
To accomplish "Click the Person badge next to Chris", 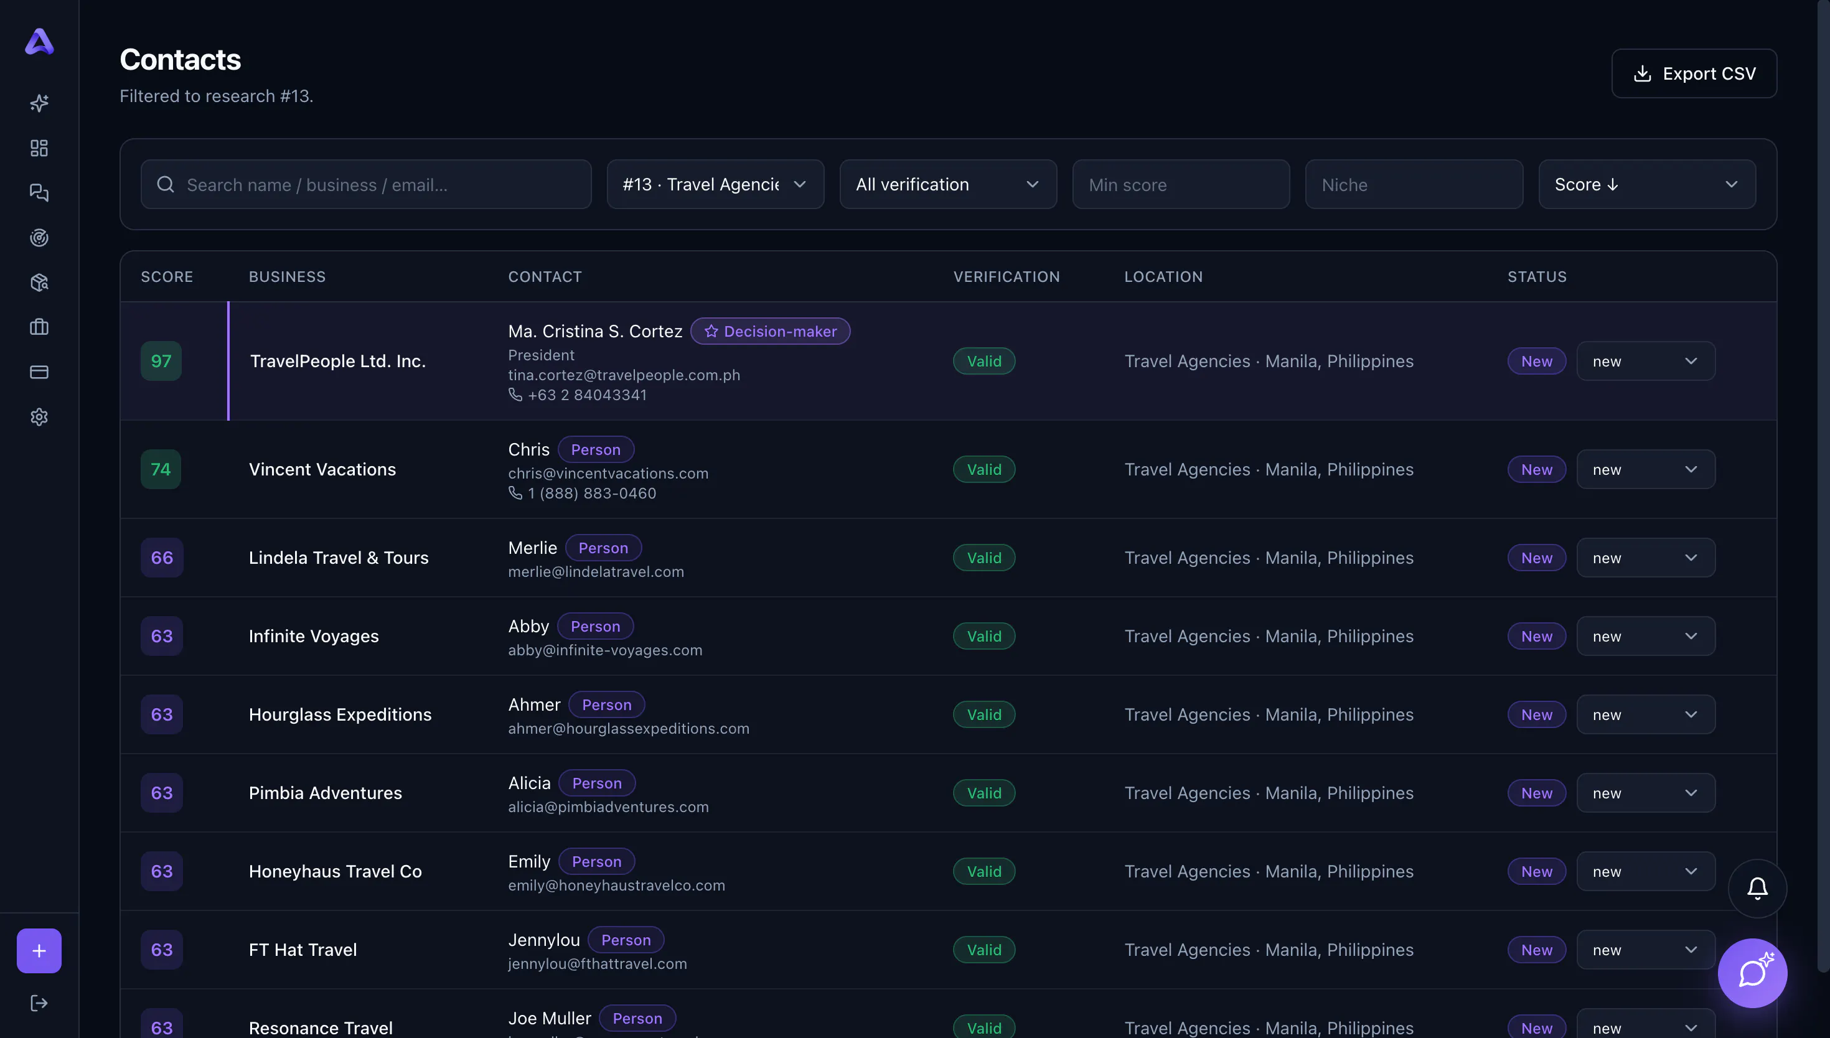I will coord(595,450).
